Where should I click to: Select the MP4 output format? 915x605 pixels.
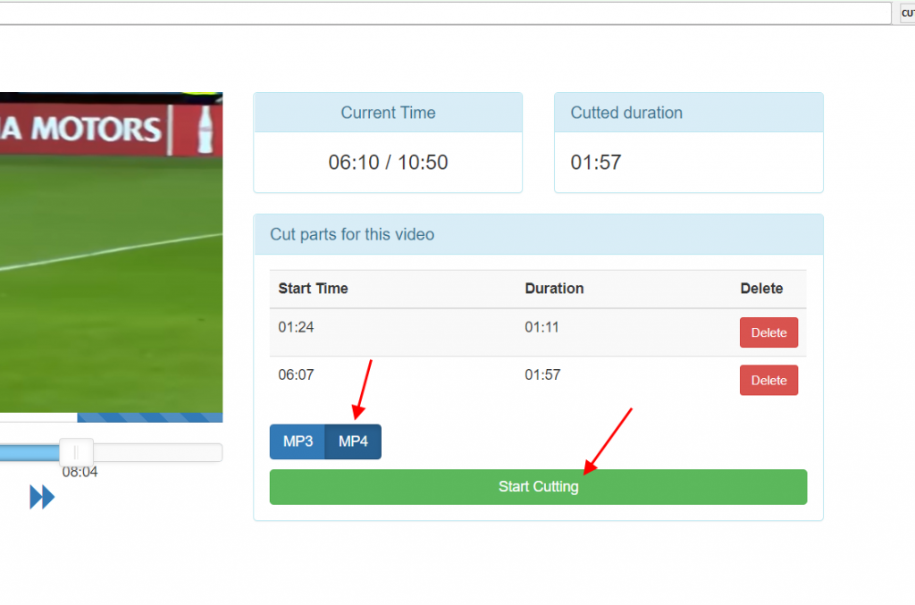coord(354,441)
